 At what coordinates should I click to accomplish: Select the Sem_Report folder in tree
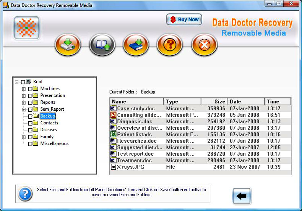pos(52,109)
